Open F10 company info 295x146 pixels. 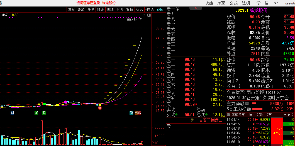[x=120, y=9]
